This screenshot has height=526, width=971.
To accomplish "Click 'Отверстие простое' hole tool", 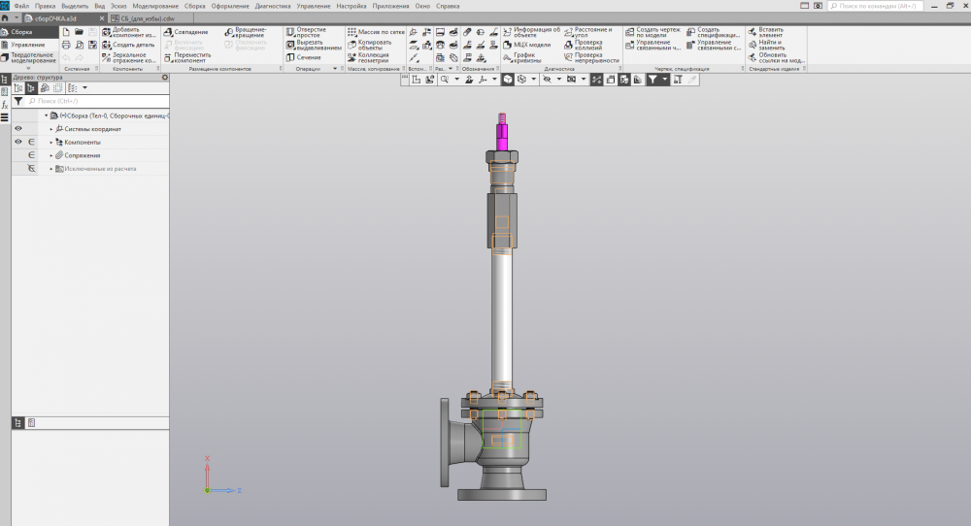I will pyautogui.click(x=311, y=32).
